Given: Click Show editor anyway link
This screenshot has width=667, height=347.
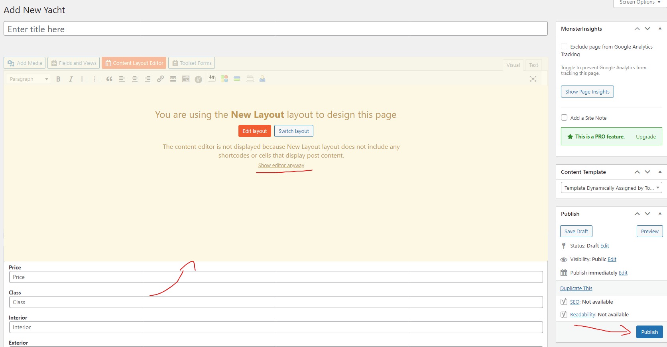Looking at the screenshot, I should (x=281, y=165).
